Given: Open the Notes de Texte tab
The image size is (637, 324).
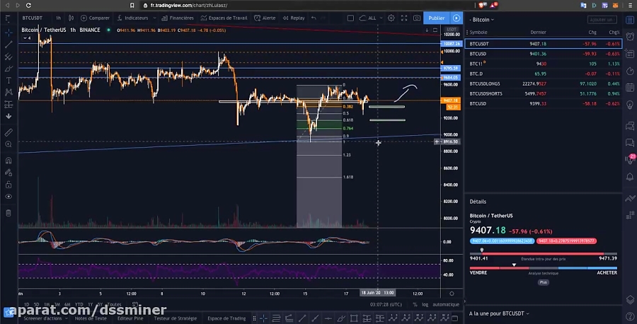Looking at the screenshot, I should coord(91,318).
